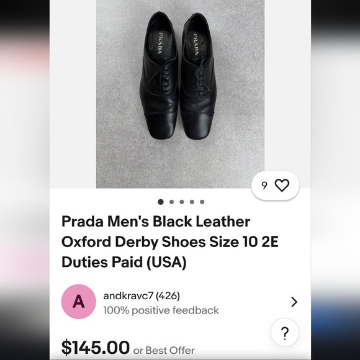View the 100% positive feedback text
Image resolution: width=360 pixels, height=360 pixels.
coord(161,310)
